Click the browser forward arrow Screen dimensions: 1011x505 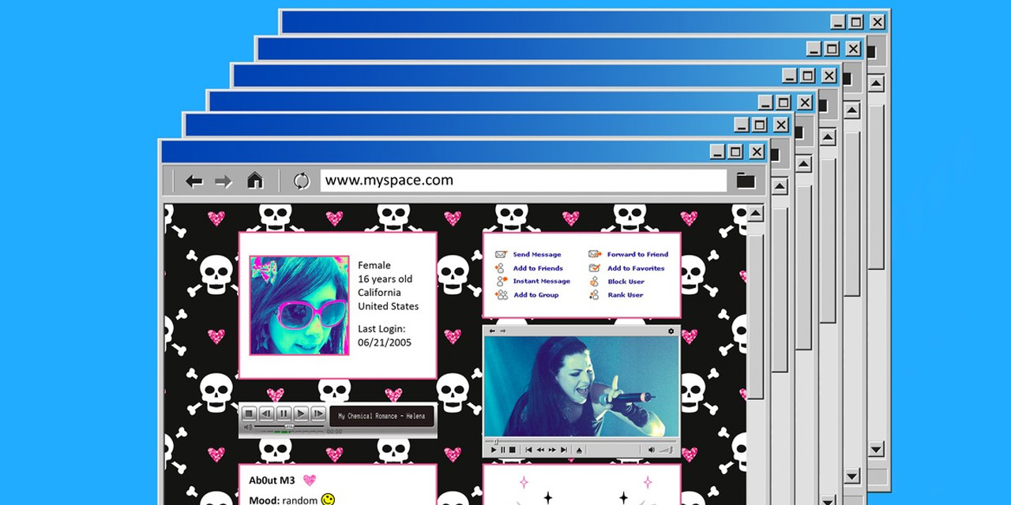[224, 181]
